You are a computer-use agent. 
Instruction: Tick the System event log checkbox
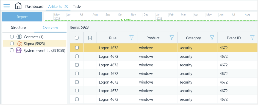tap(12, 50)
